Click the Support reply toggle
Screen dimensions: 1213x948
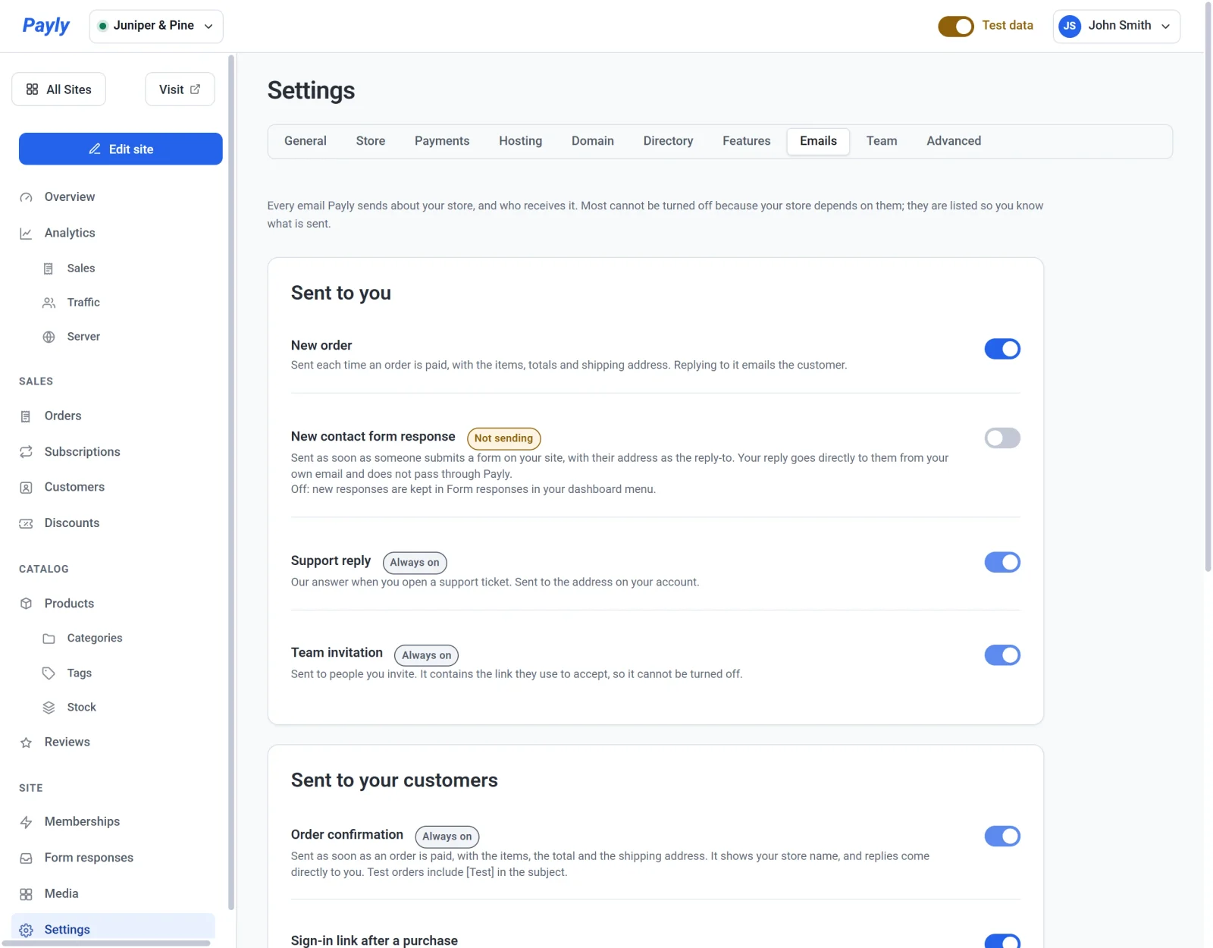[1002, 562]
